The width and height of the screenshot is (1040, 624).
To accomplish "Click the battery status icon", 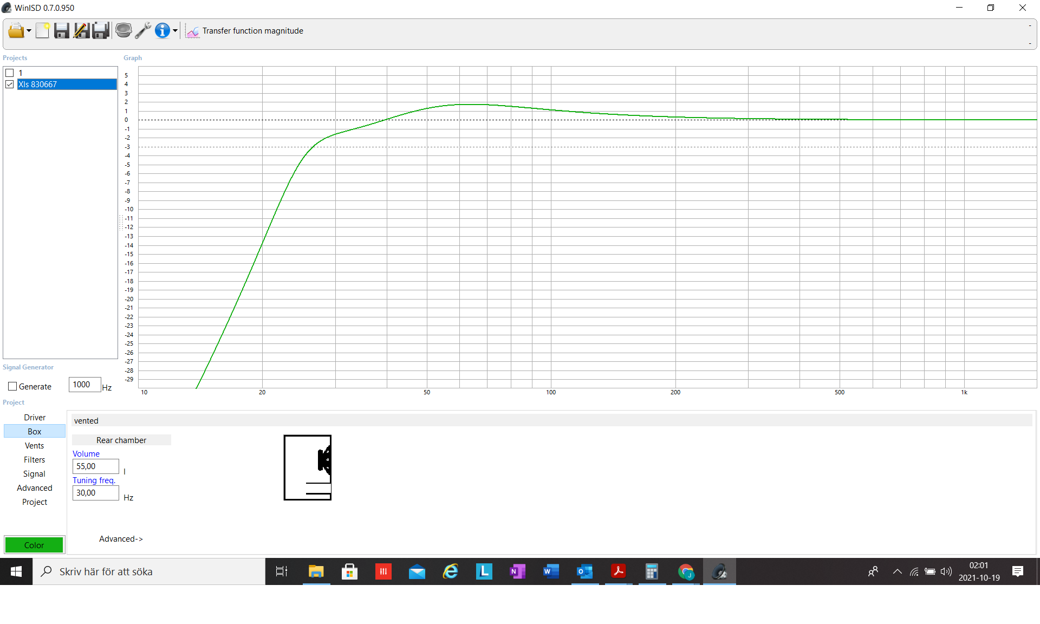I will click(930, 571).
